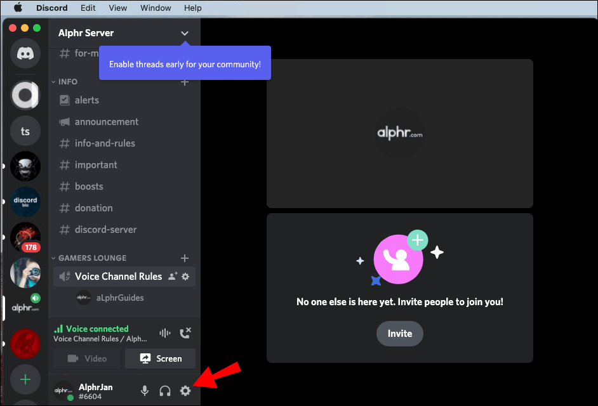This screenshot has height=406, width=598.
Task: Open the white ring server icon
Action: 25,95
